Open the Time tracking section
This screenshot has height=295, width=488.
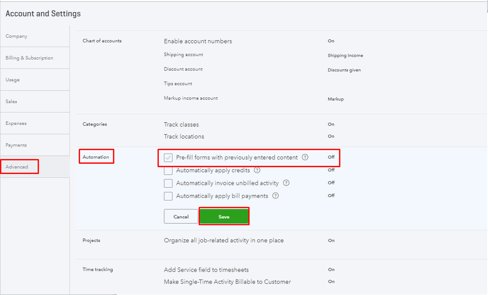click(x=97, y=269)
